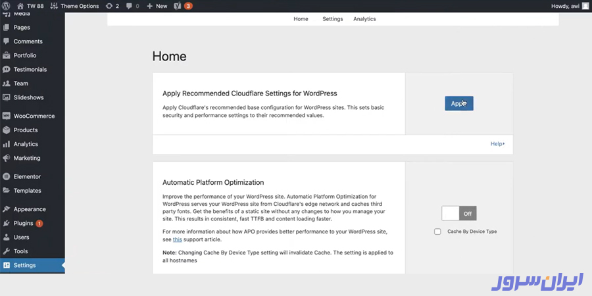
Task: Switch to the Cloudflare Home tab
Action: click(x=301, y=19)
